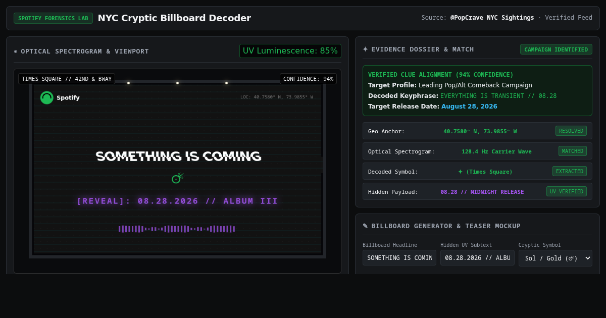Click the purple audio waveform on the billboard

177,229
